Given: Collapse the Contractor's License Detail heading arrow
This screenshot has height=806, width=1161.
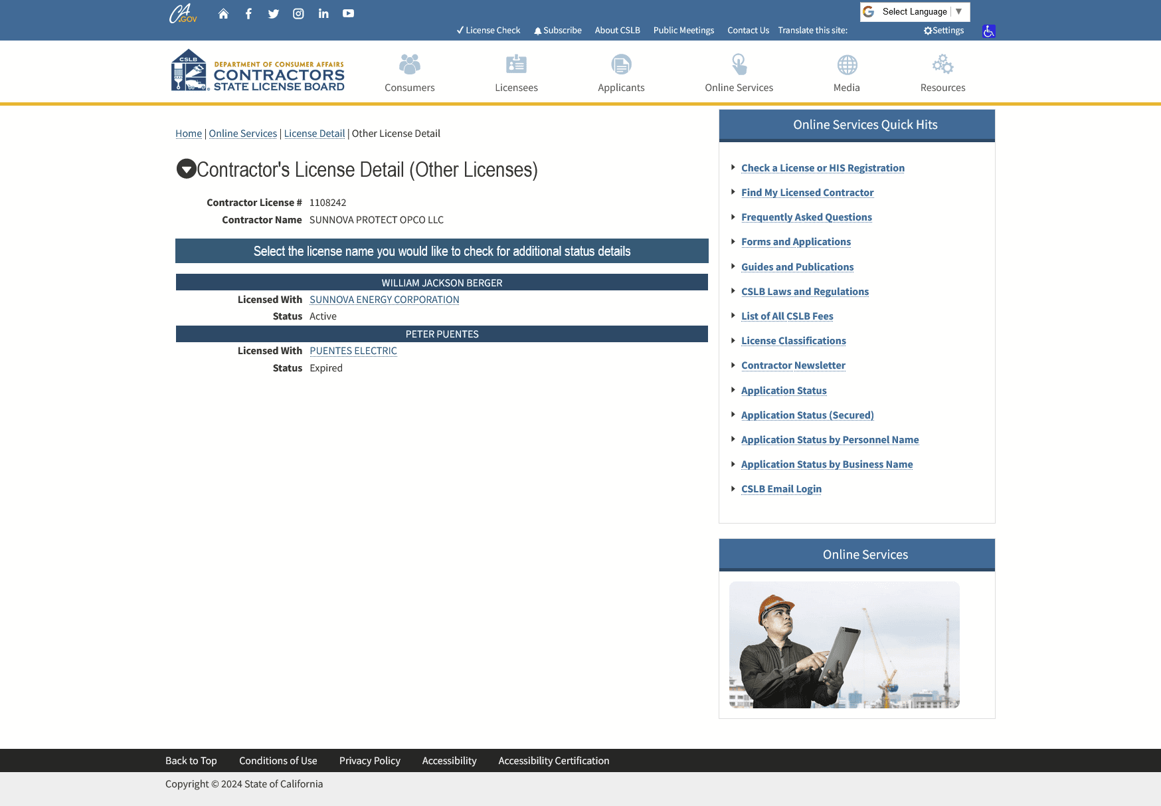Looking at the screenshot, I should 186,169.
